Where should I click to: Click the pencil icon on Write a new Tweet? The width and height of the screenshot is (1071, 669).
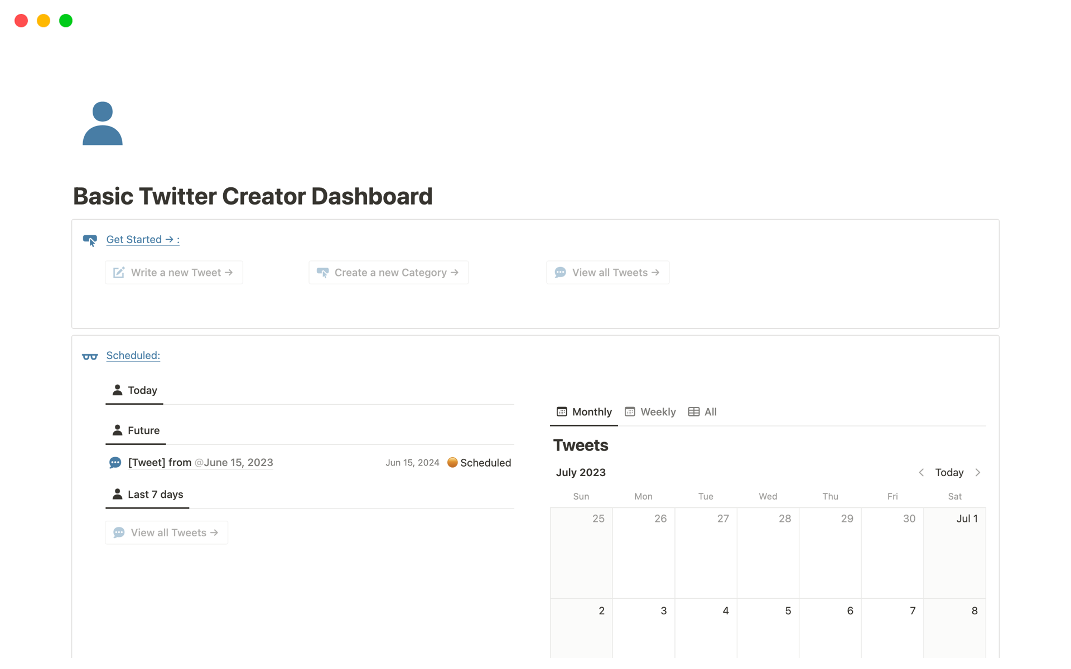coord(119,273)
